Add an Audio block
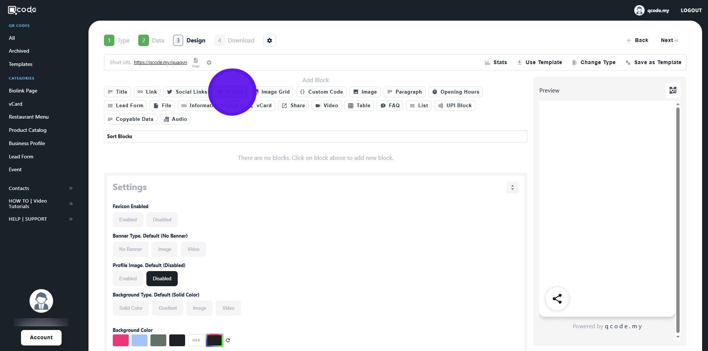 pos(175,119)
